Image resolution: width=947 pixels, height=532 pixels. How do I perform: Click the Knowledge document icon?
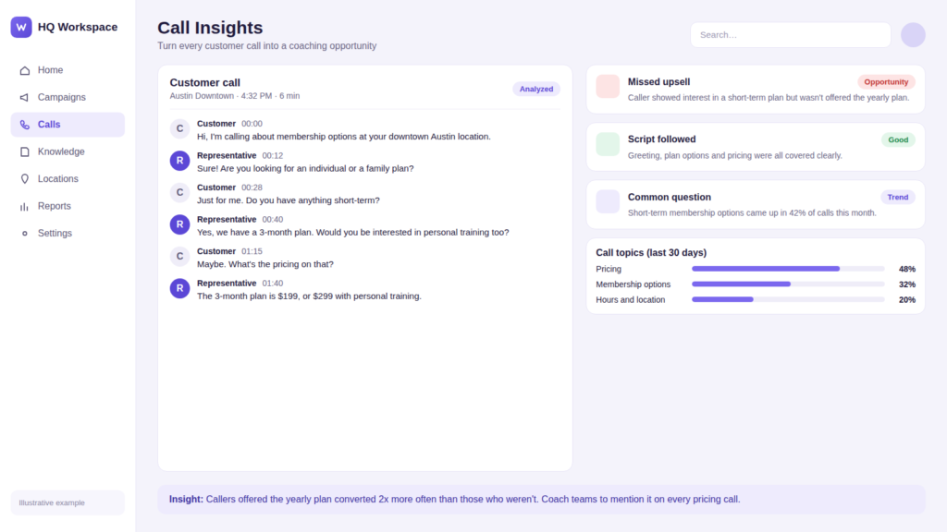24,152
